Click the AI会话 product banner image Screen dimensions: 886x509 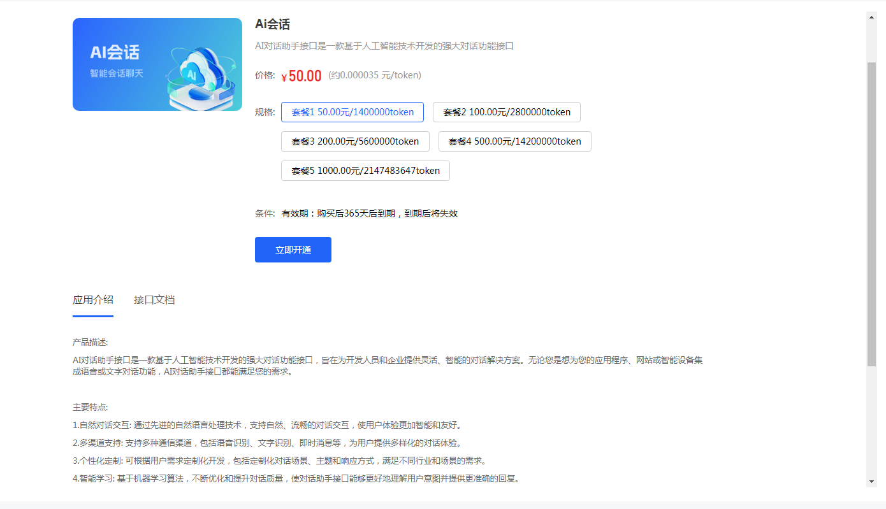tap(157, 64)
